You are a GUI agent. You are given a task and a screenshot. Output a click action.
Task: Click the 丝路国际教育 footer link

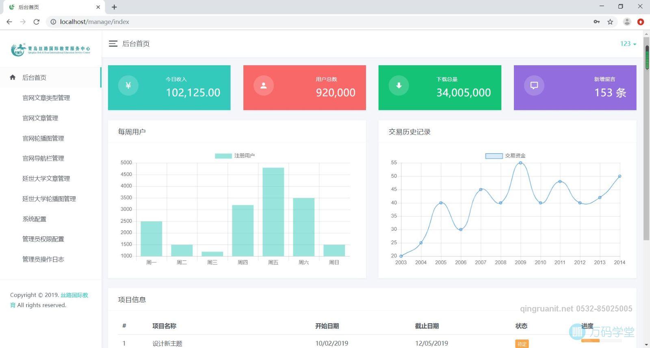click(x=74, y=295)
